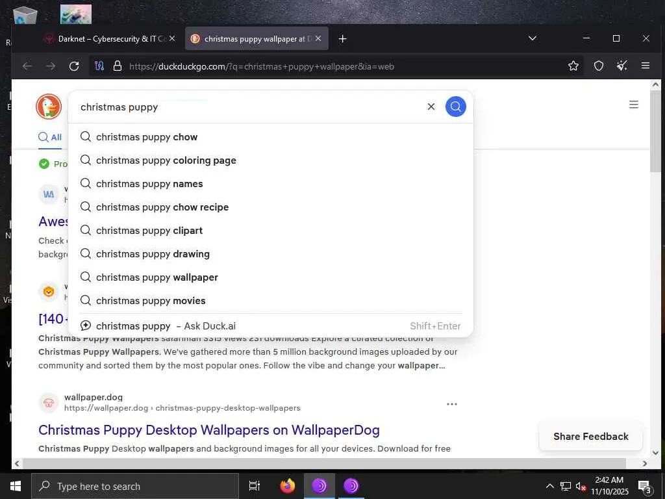The image size is (665, 499).
Task: Choose suggestion christmas puppy chow
Action: (x=271, y=137)
